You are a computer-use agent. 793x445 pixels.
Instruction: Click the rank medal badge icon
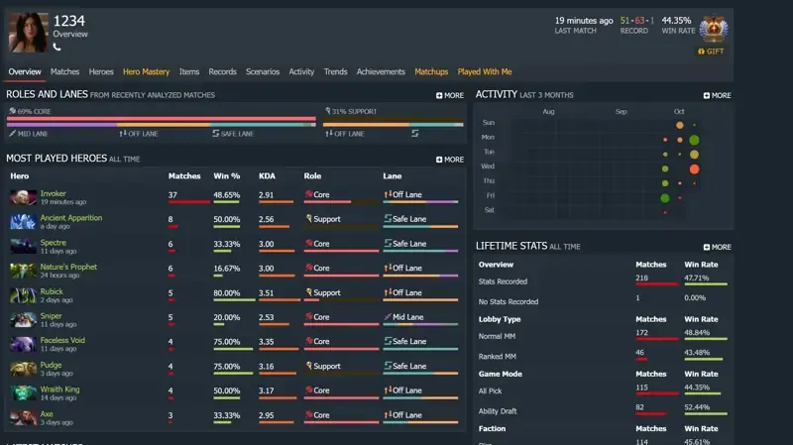point(713,29)
